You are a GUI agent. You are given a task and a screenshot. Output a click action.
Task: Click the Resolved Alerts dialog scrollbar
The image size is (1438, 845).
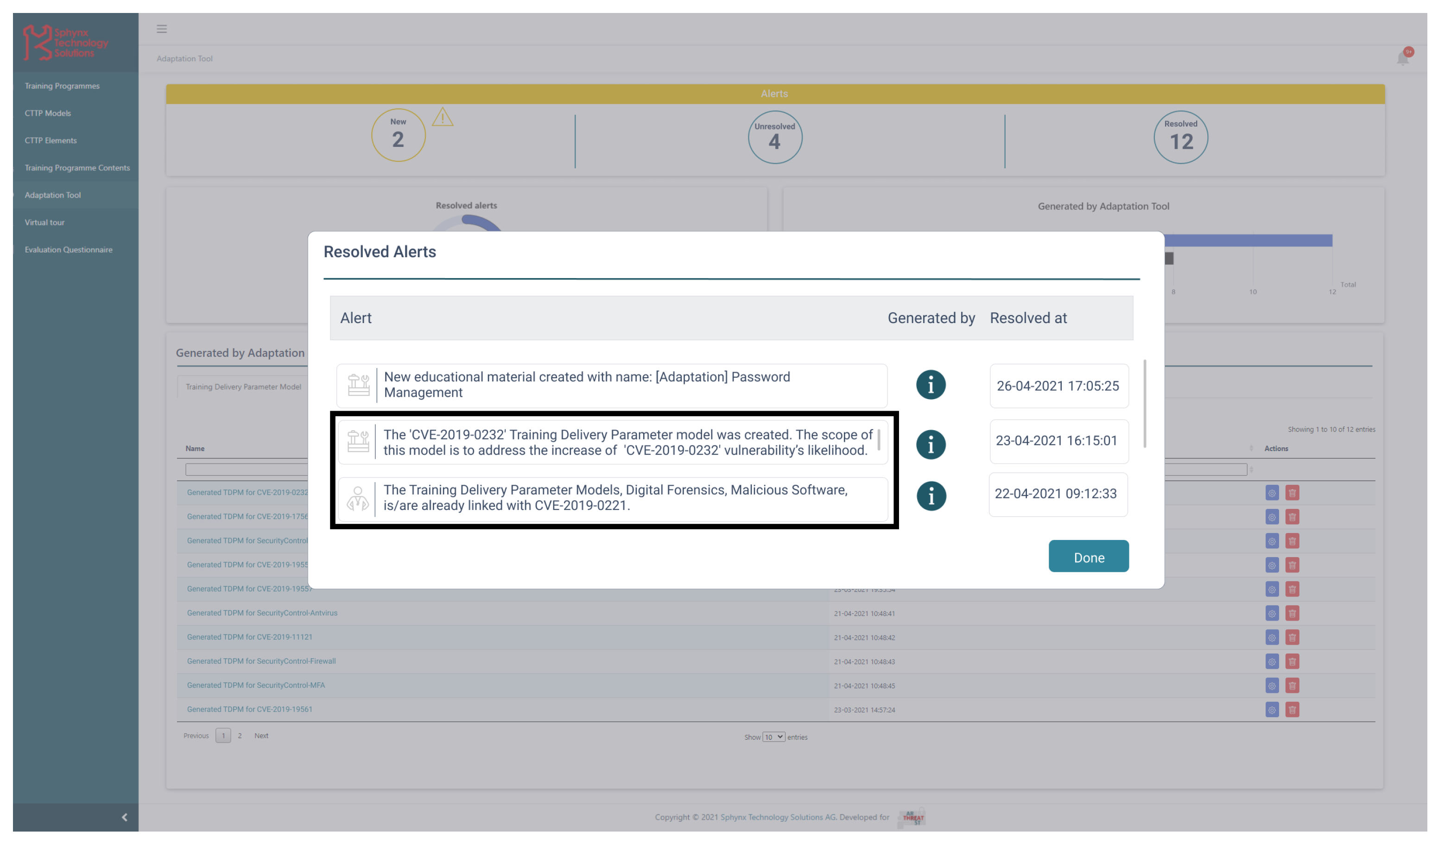point(1144,403)
